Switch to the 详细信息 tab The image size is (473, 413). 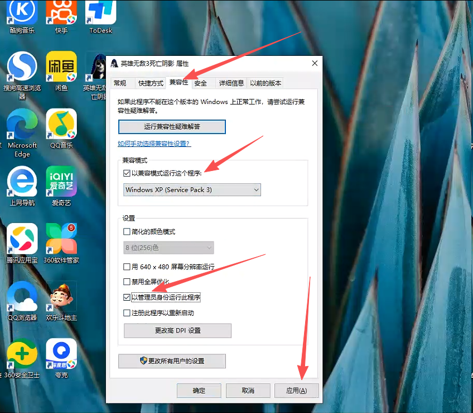pyautogui.click(x=230, y=83)
